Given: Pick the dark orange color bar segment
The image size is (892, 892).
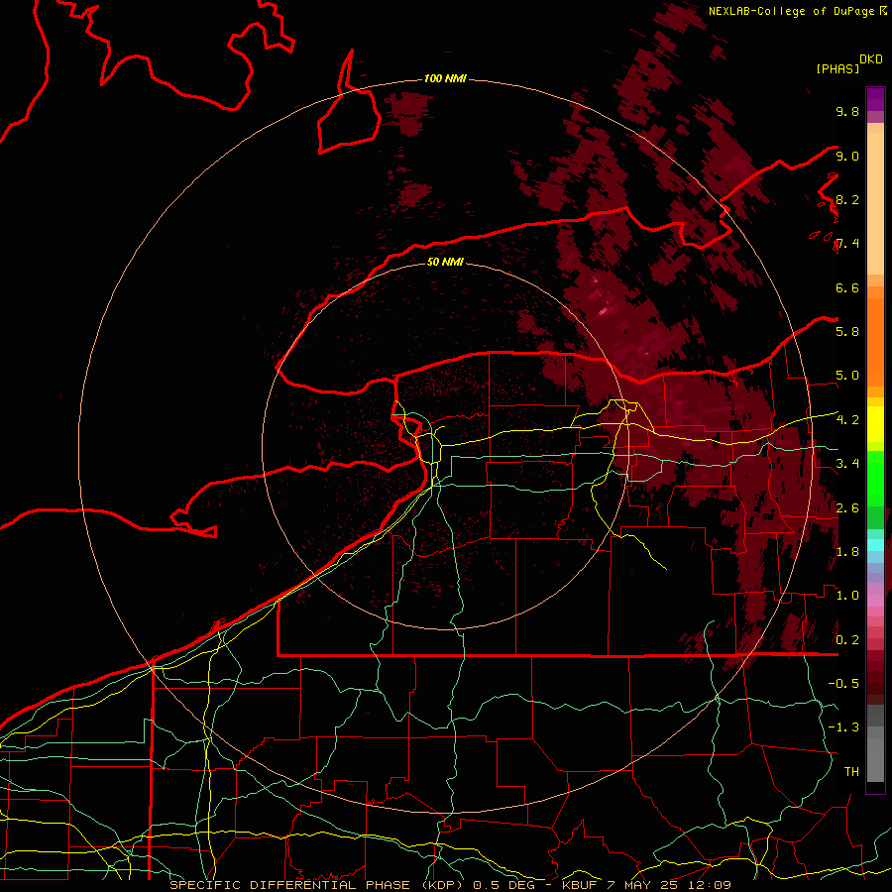Looking at the screenshot, I should point(875,342).
